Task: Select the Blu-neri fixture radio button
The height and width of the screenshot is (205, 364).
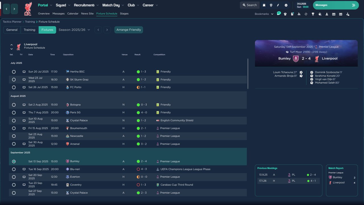Action: [14, 169]
